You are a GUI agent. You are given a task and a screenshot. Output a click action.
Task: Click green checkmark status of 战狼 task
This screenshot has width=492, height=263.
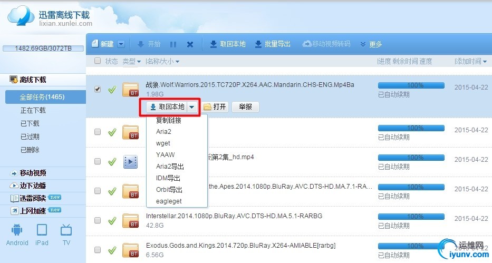click(x=112, y=90)
